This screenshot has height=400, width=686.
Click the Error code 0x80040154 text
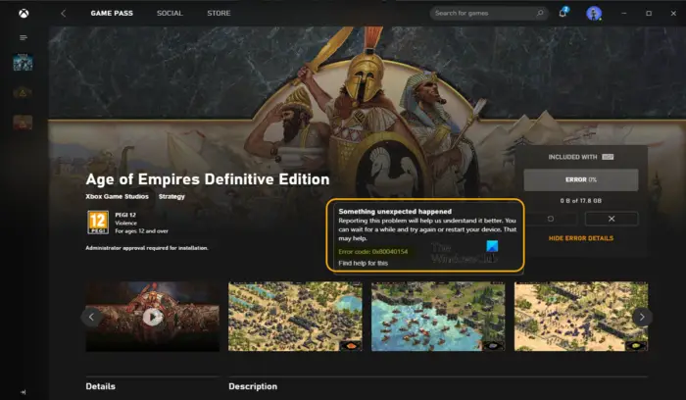click(372, 252)
